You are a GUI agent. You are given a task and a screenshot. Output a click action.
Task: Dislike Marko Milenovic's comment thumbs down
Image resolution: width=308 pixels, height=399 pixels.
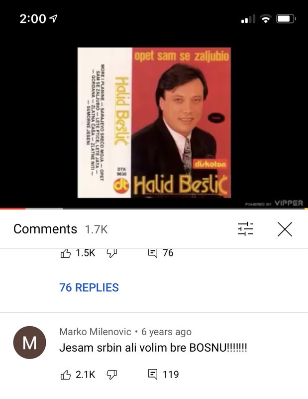[x=111, y=375]
